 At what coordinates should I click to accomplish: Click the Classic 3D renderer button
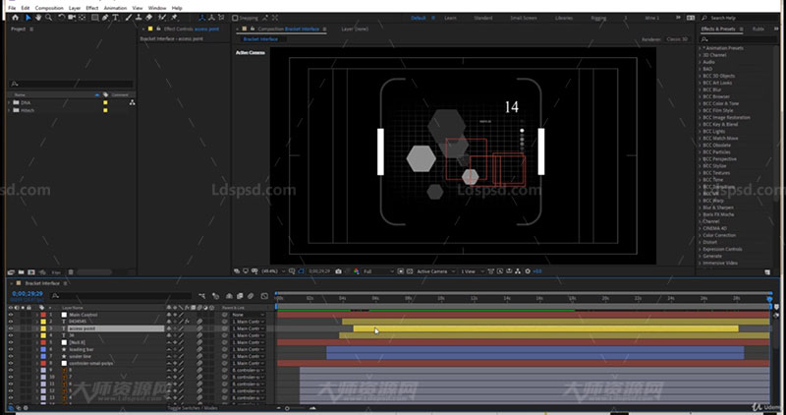677,39
